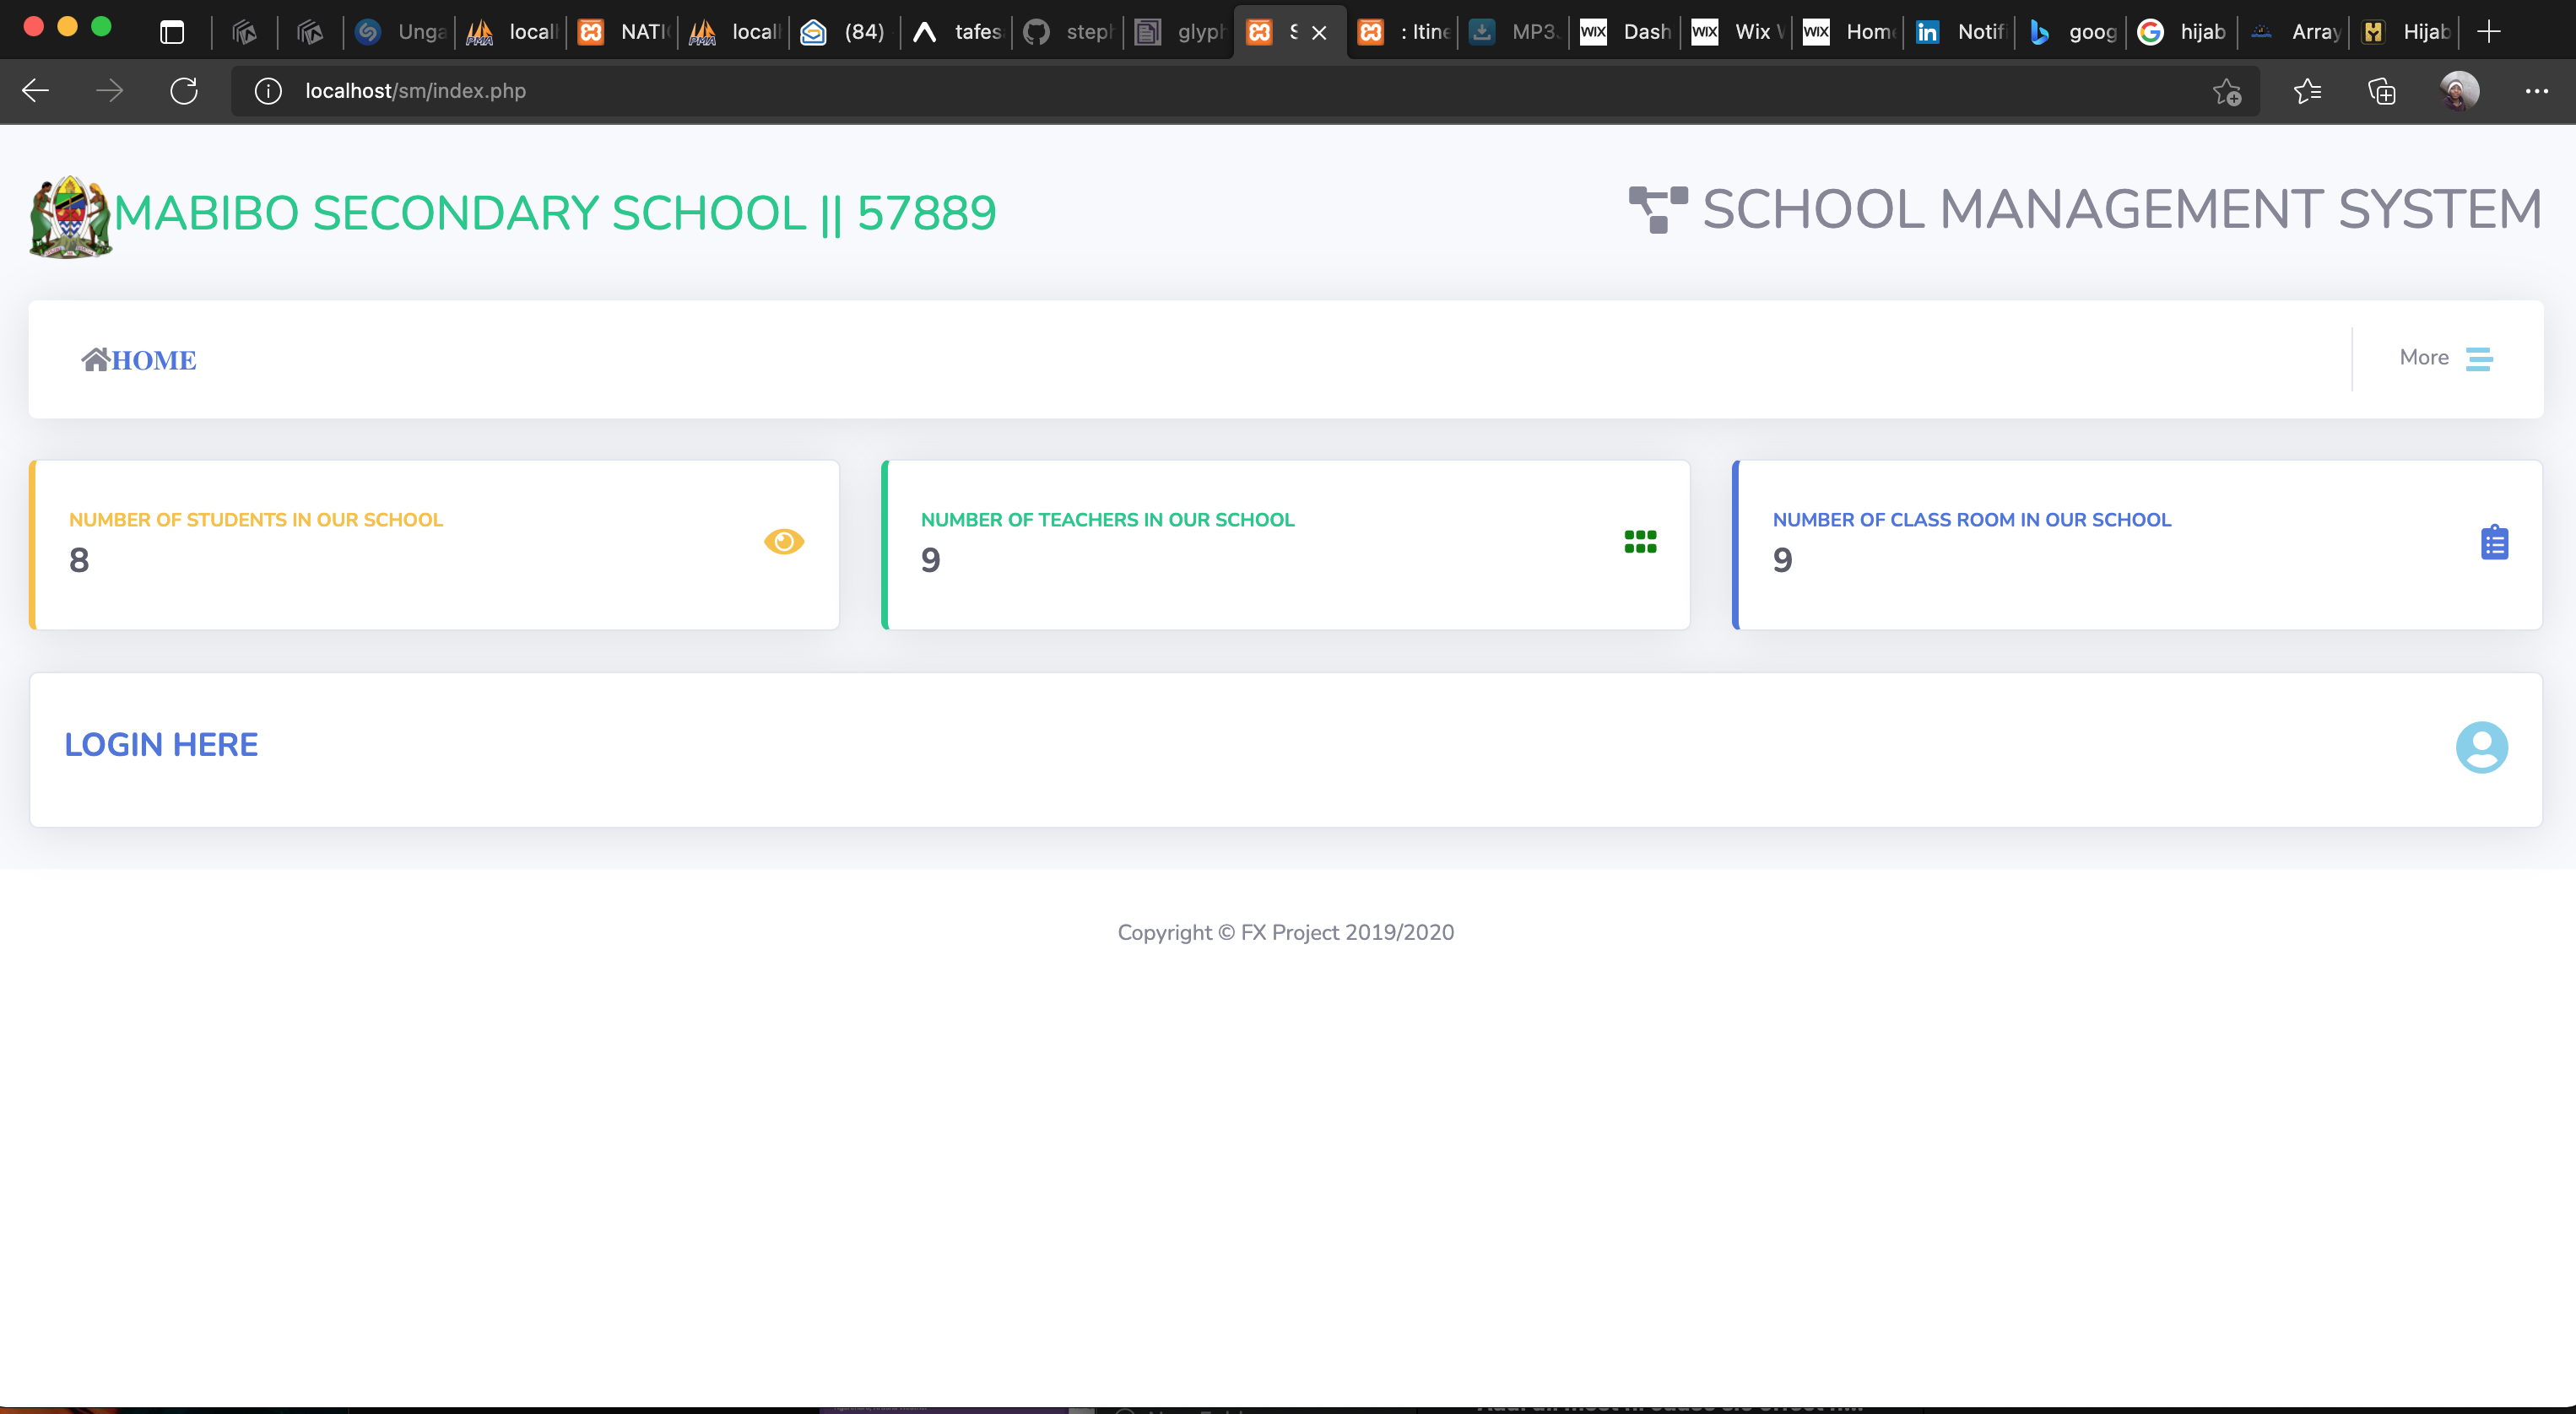
Task: Click the blue clipboard icon on classroom card
Action: (2494, 542)
